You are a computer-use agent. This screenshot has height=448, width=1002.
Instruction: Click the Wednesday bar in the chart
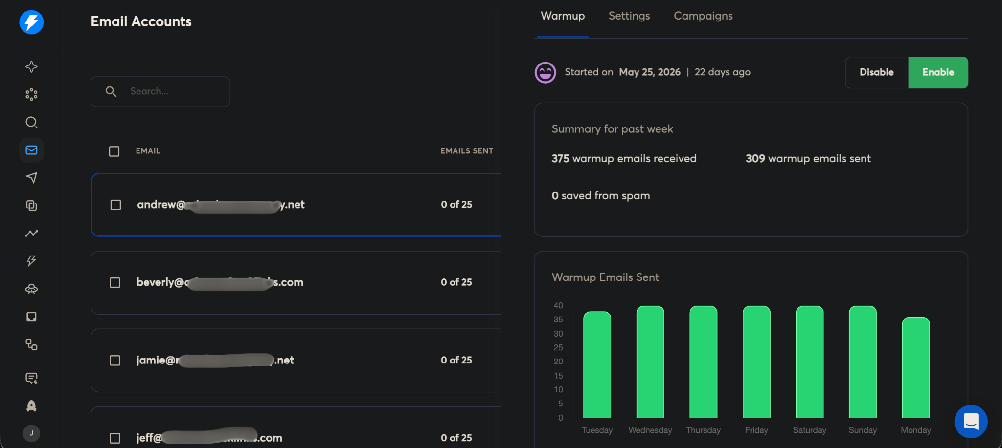tap(650, 362)
